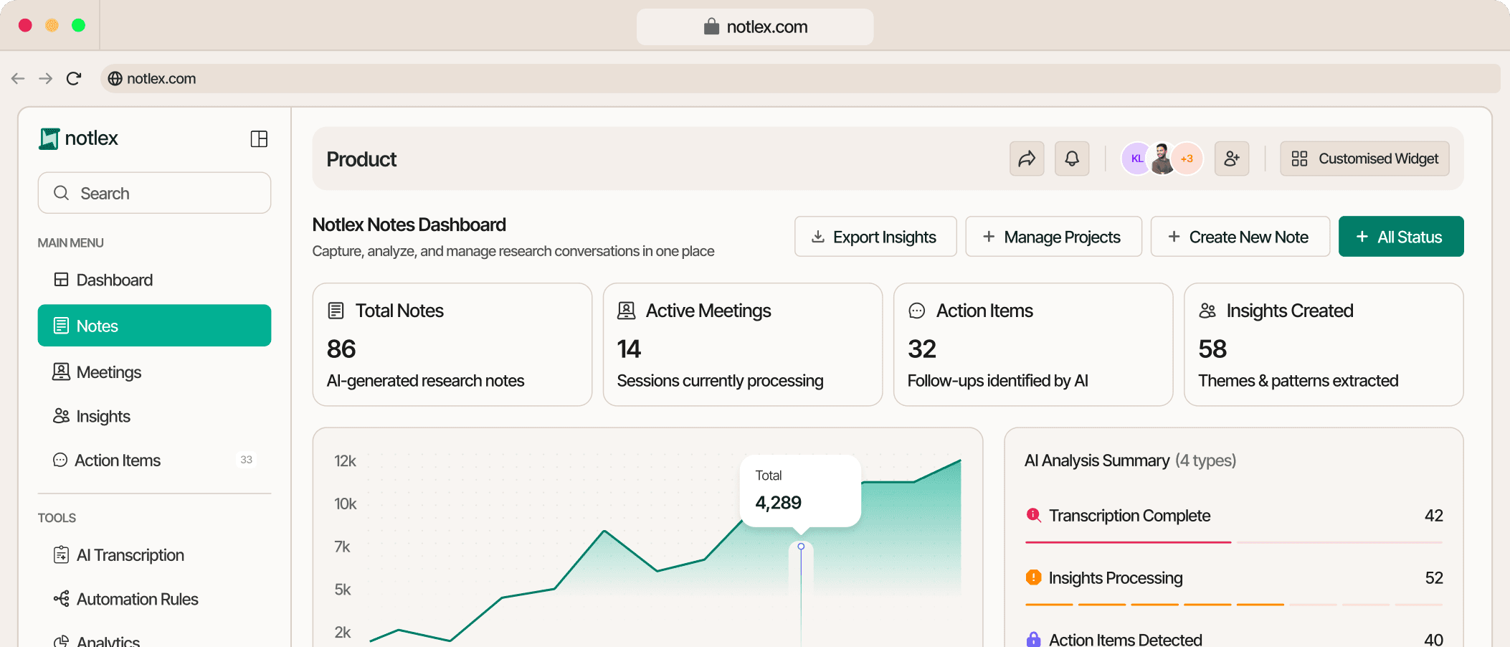
Task: Expand the +3 collaborators avatar group
Action: pos(1186,159)
